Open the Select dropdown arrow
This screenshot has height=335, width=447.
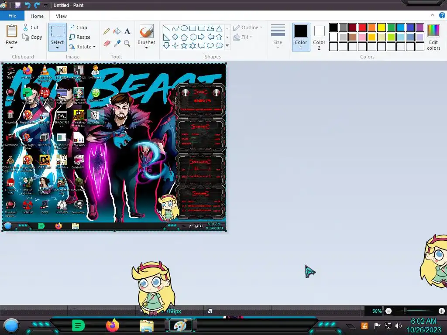[x=57, y=48]
